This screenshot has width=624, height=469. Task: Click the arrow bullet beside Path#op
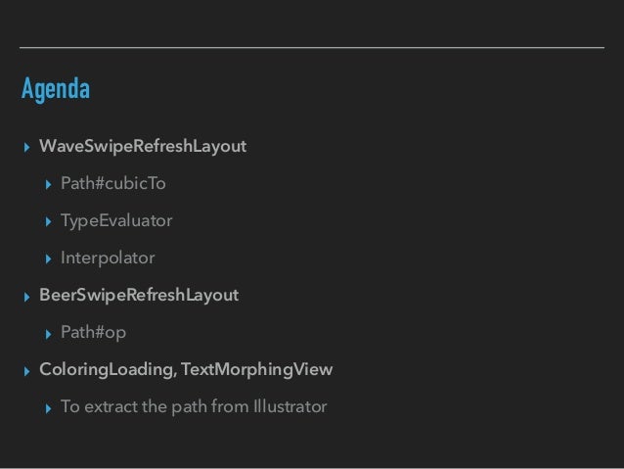48,334
